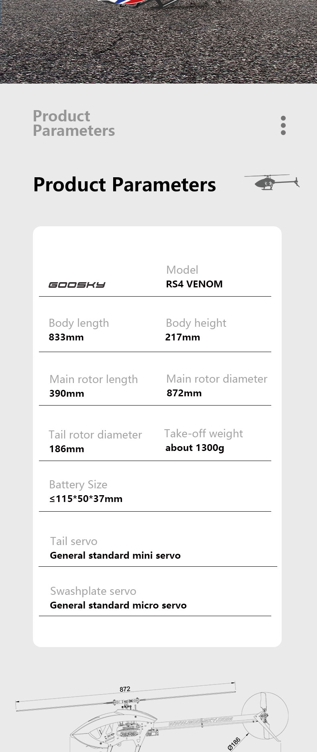Click the WWW.GOOSKY.COM text on the tail boom
The height and width of the screenshot is (752, 317).
tap(201, 721)
